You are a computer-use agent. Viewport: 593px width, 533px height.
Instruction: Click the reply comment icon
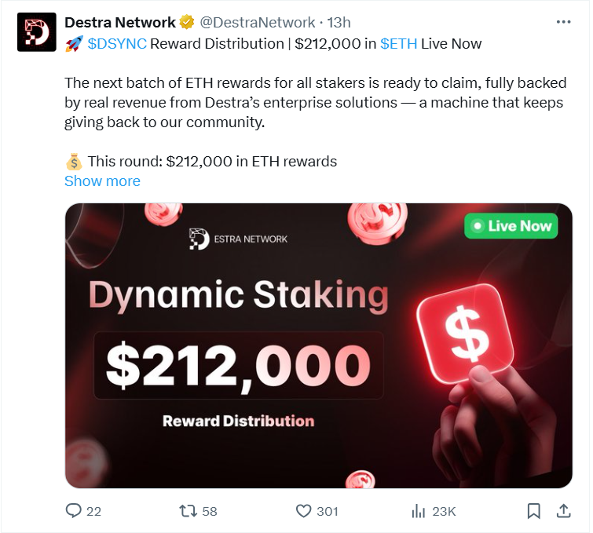point(74,511)
